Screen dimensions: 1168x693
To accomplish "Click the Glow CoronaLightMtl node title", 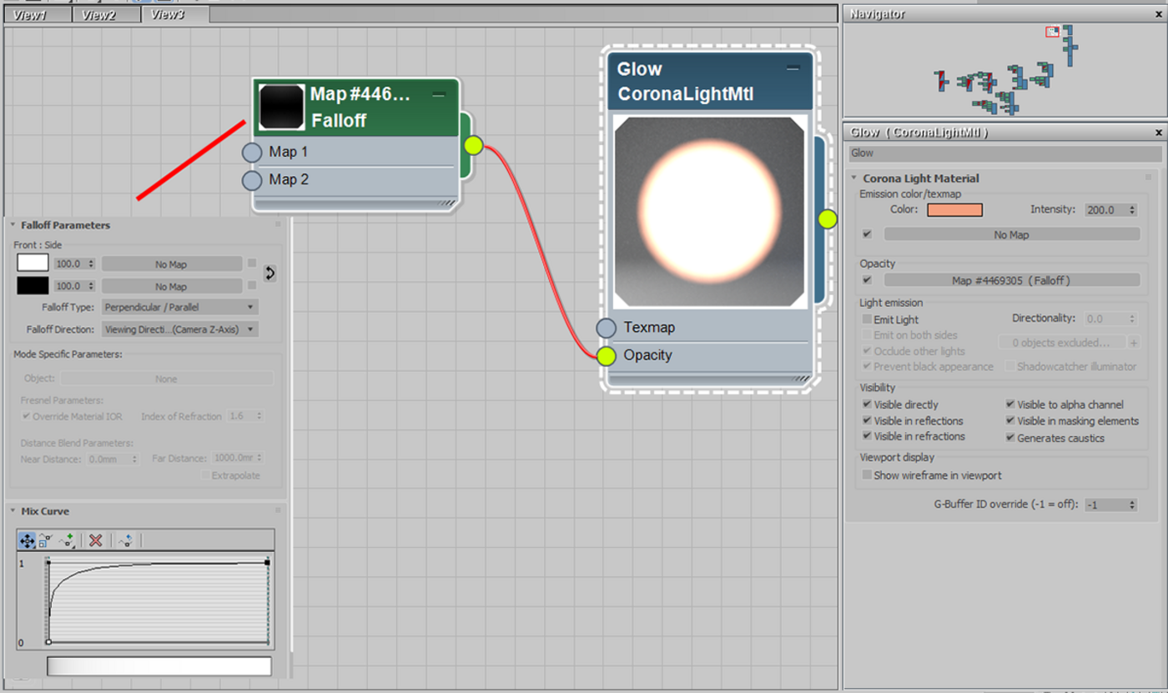I will 685,82.
